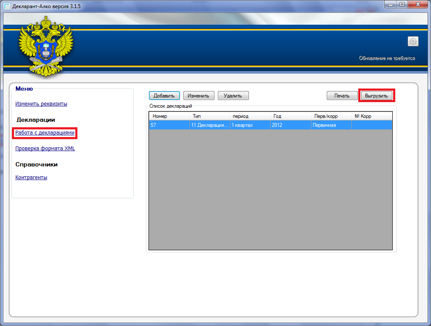Delete the declaration with the Удалить button
The width and height of the screenshot is (431, 326).
point(233,96)
